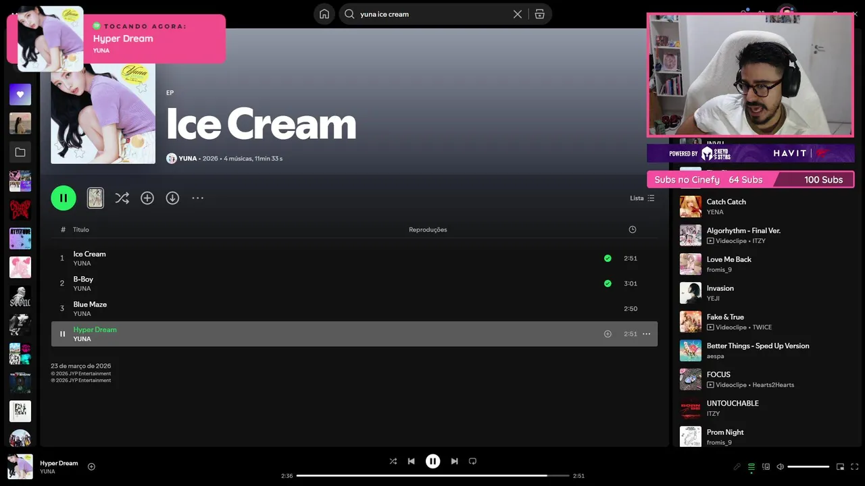This screenshot has height=486, width=865.
Task: Toggle saved checkmark on Ice Cream track
Action: pyautogui.click(x=608, y=259)
